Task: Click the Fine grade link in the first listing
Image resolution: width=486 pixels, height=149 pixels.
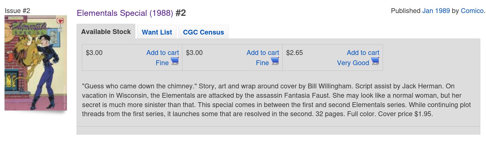Action: click(x=162, y=63)
